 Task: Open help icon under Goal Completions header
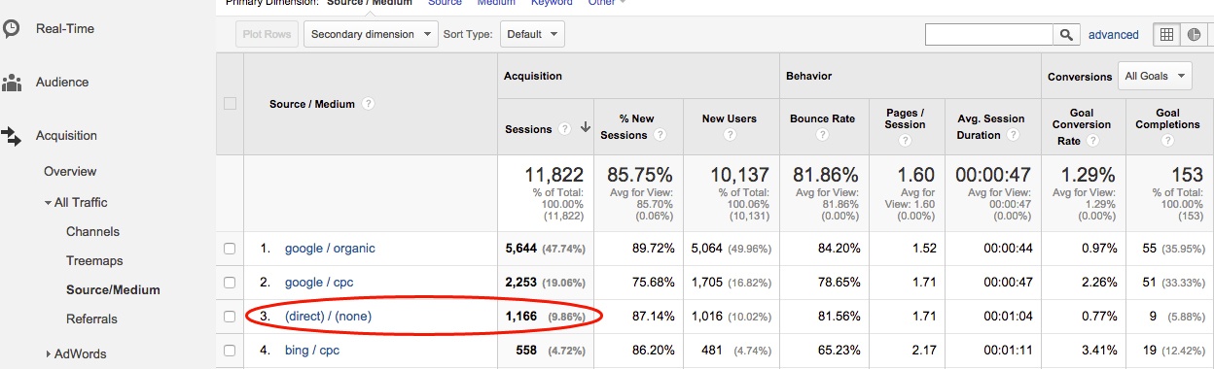[x=1168, y=141]
